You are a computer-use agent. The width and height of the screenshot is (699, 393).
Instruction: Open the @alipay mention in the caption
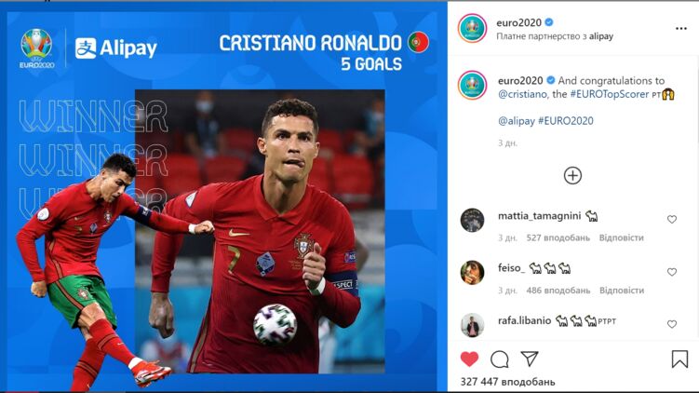pos(517,121)
